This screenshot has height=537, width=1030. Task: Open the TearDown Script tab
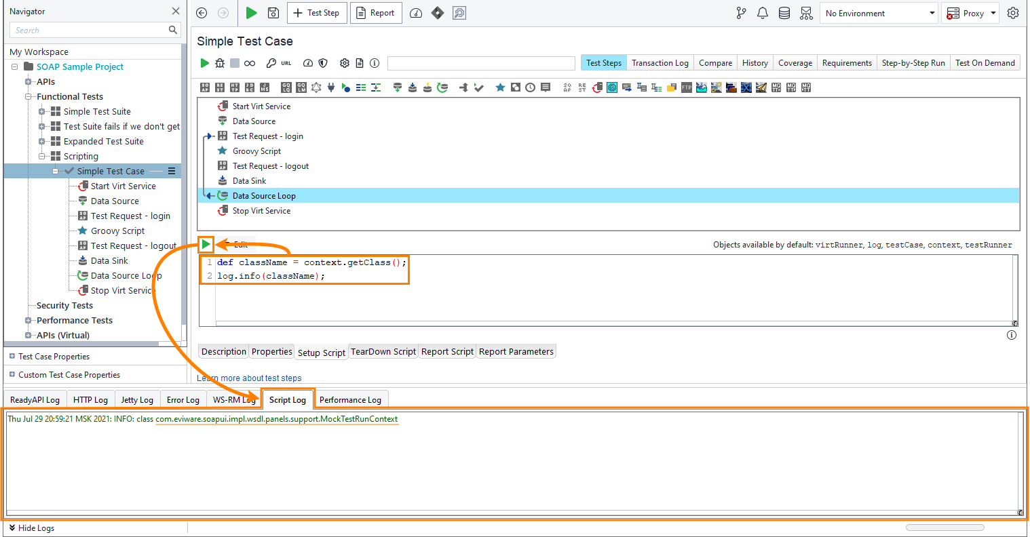(x=383, y=351)
